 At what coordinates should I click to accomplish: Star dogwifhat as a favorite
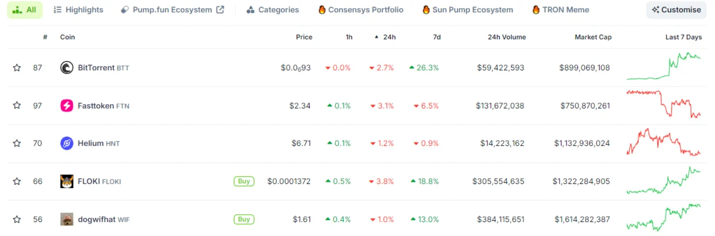[17, 220]
